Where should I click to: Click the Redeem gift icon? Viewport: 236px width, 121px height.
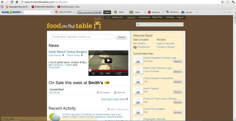coord(149,12)
